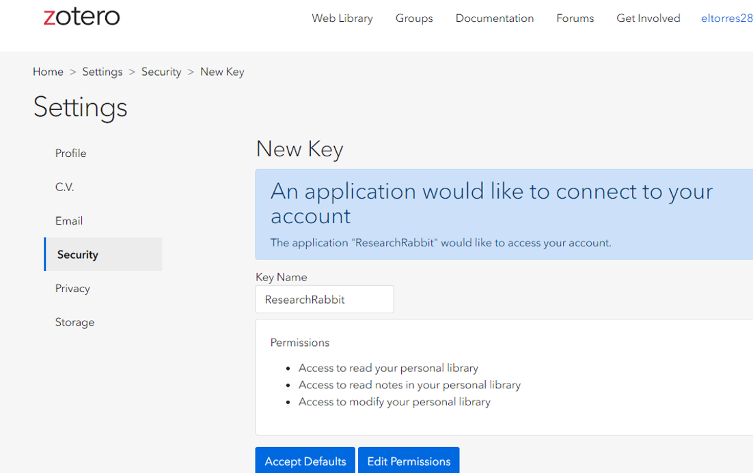Click Security in the breadcrumb

coord(161,72)
